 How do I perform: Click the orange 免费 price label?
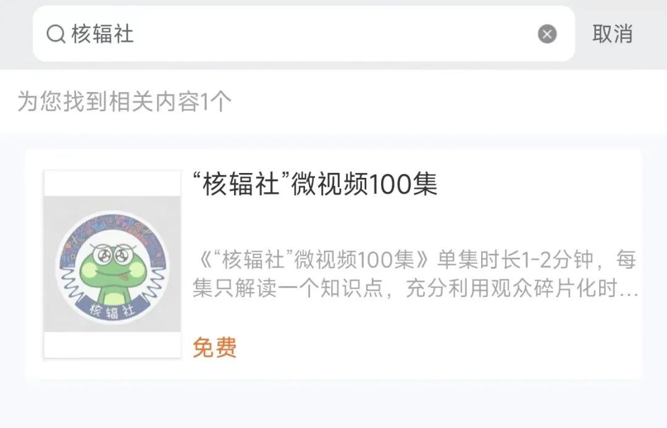click(x=215, y=348)
